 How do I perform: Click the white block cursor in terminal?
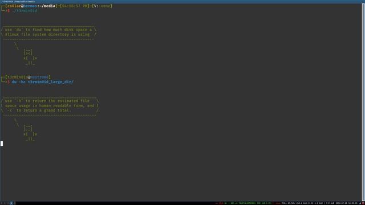pos(2,143)
